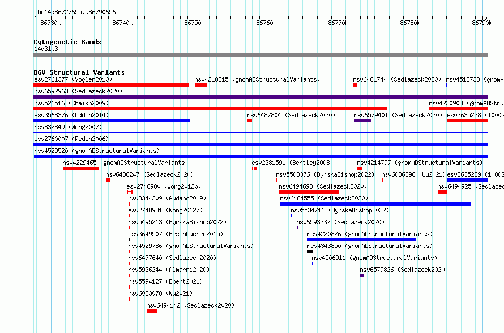The width and height of the screenshot is (504, 333).
Task: Click the nsv4506911 gnomAD variant label
Action: [x=374, y=258]
